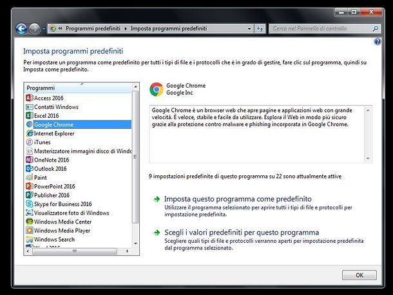Click Imposta questo programma come predefinito
Image resolution: width=393 pixels, height=295 pixels.
[238, 199]
